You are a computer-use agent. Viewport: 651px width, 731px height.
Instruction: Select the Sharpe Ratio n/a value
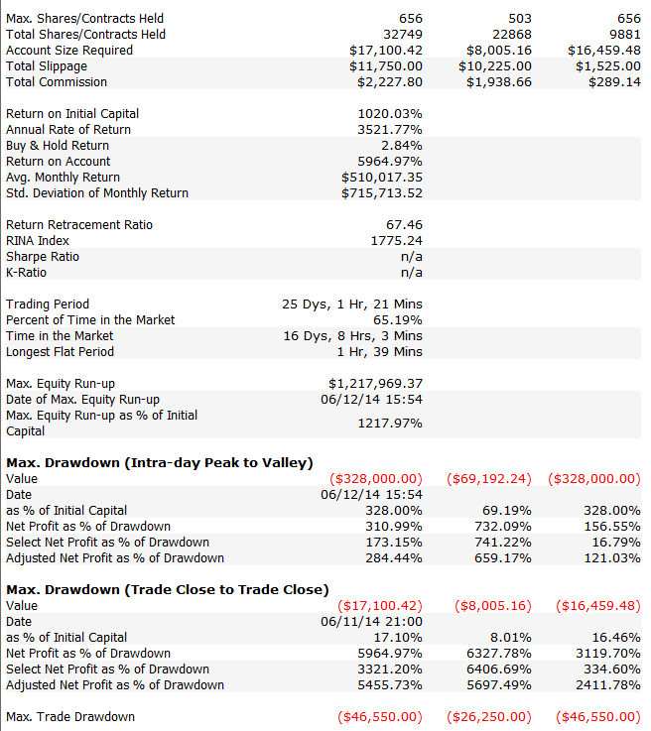pos(411,257)
